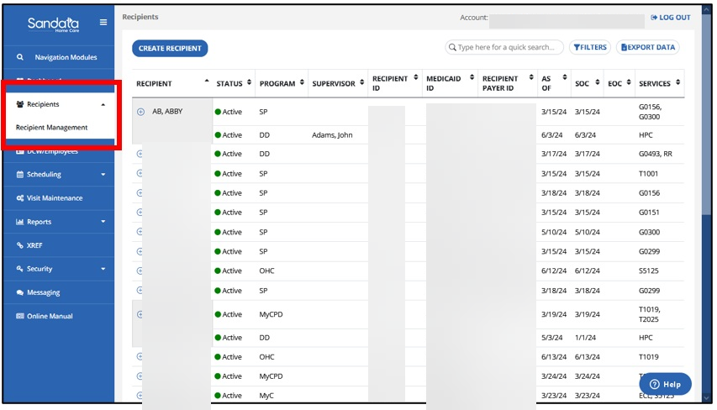Click the Online Manual icon

[x=20, y=316]
